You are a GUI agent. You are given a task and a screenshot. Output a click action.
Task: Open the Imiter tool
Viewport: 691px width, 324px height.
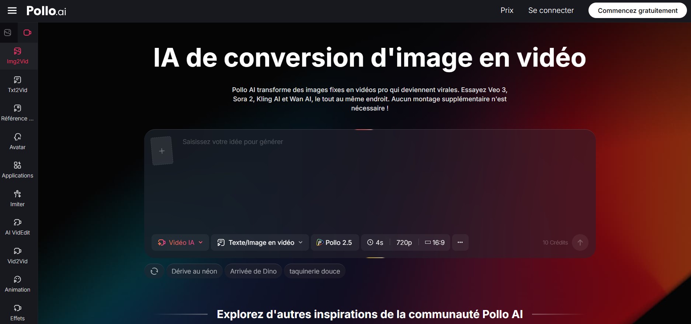18,199
